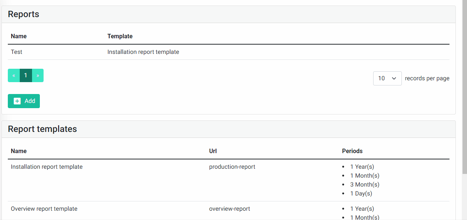Screen dimensions: 467x220
Task: Open the Test report row
Action: pos(229,52)
